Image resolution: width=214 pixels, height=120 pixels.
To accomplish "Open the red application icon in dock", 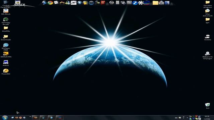I will 103,3.
